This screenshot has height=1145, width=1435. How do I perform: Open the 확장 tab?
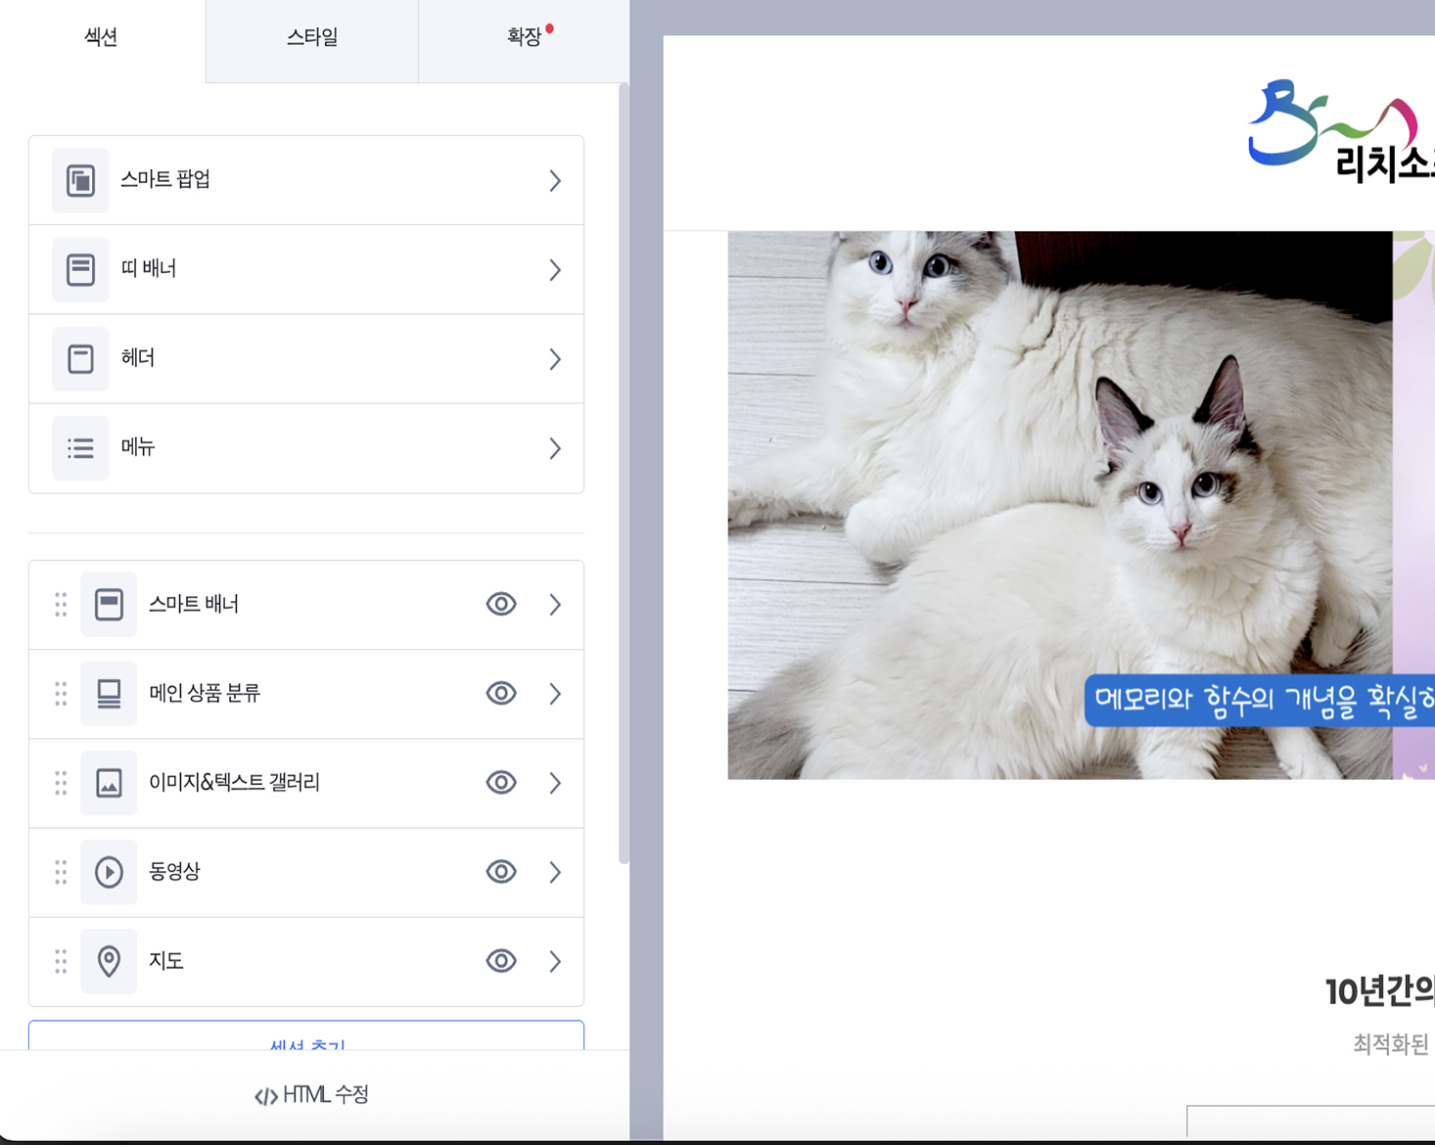coord(524,37)
